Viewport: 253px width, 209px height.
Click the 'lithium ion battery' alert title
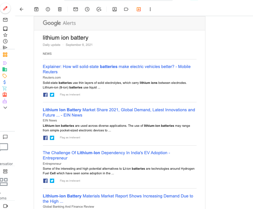[65, 38]
